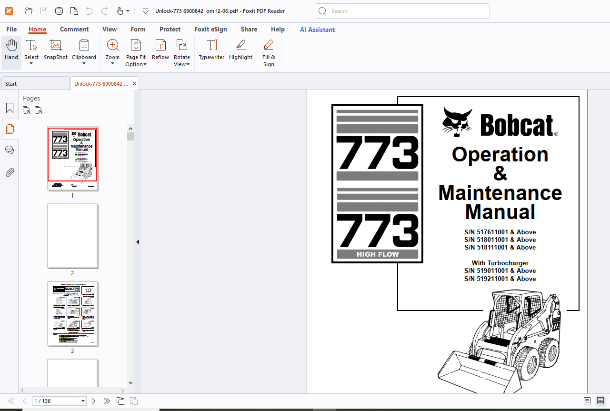Save the document with the floppy icon

pyautogui.click(x=44, y=10)
